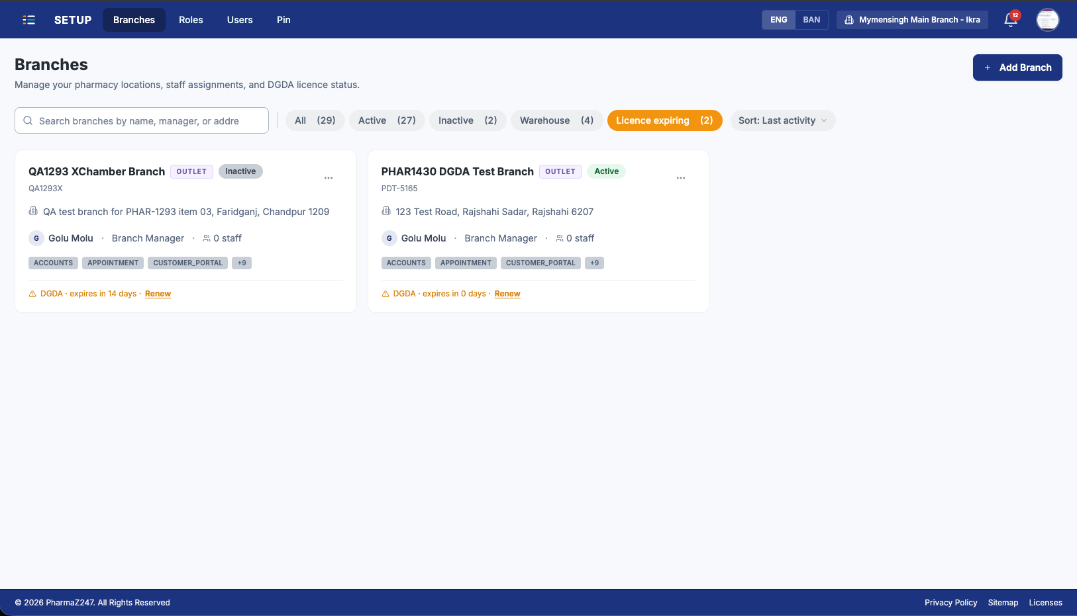Open the Privacy Policy link
The height and width of the screenshot is (616, 1077).
click(x=951, y=603)
